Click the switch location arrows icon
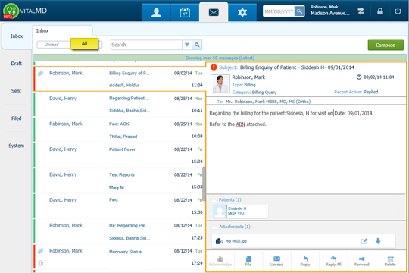The height and width of the screenshot is (273, 409). coord(361,11)
